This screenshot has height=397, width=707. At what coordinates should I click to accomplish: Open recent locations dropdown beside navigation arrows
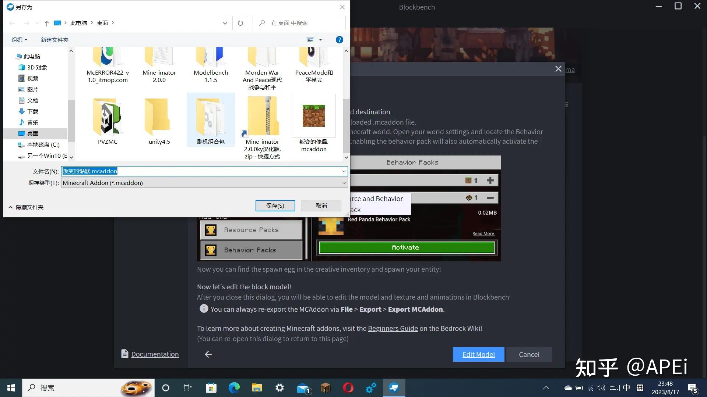click(x=37, y=23)
